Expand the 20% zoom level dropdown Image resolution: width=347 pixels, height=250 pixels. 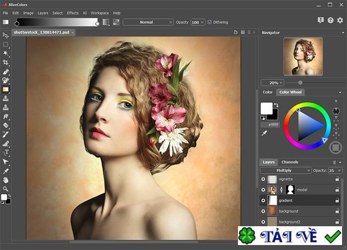click(272, 83)
